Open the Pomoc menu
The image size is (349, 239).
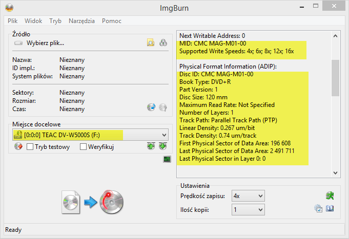(112, 21)
